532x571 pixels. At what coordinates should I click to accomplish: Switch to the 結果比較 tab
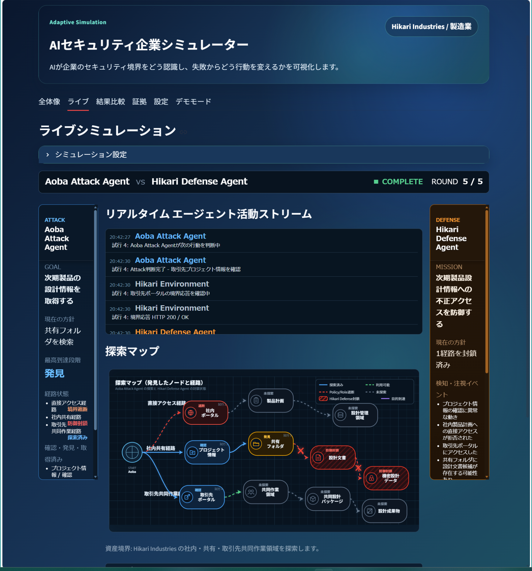[x=111, y=102]
